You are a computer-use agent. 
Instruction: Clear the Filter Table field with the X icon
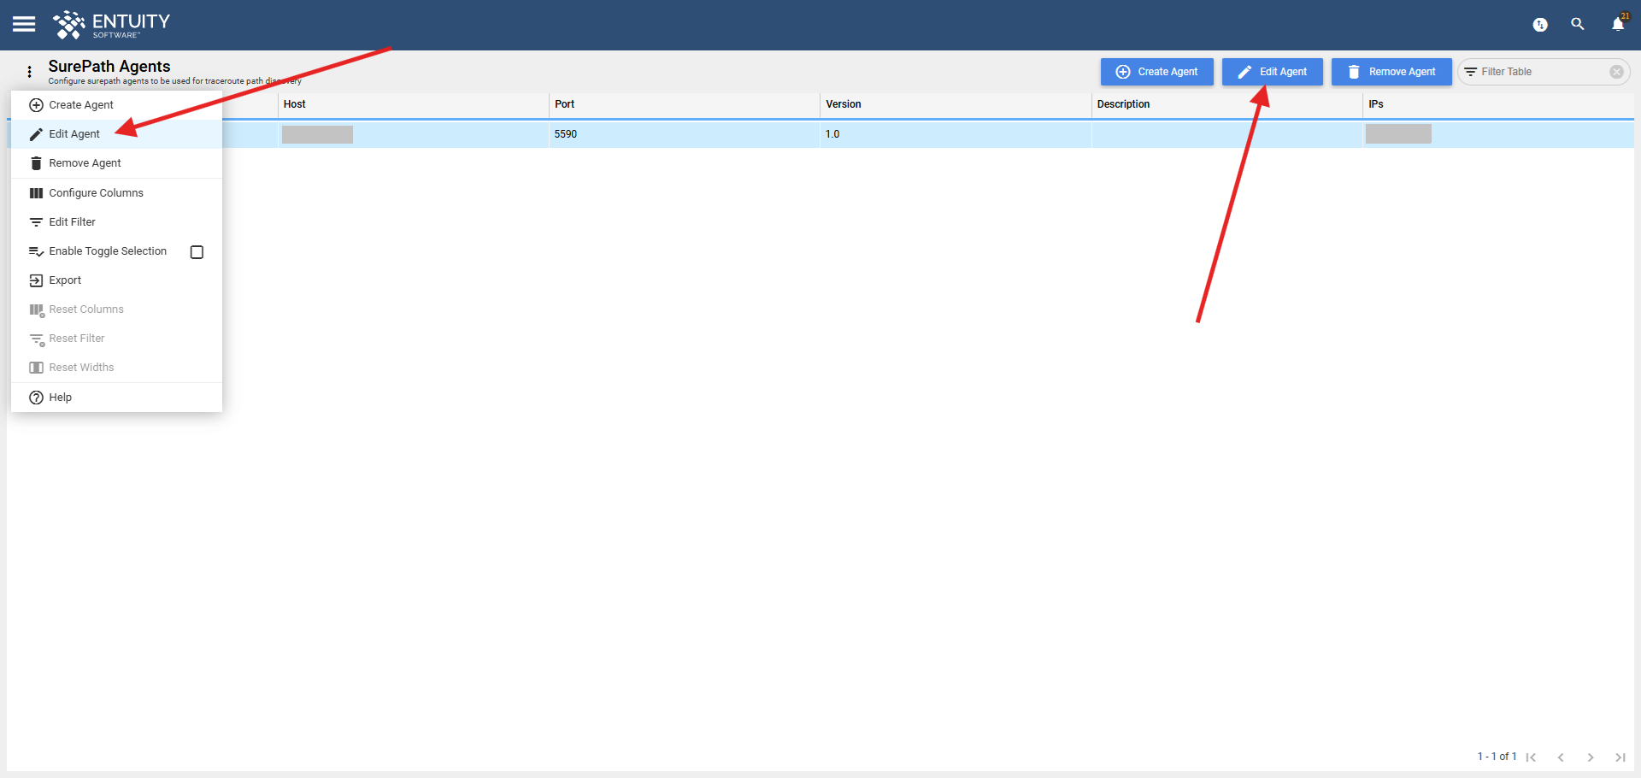tap(1616, 72)
